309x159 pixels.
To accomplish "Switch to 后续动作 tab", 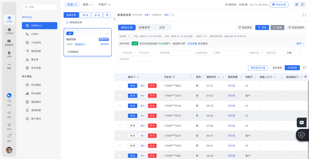I will [x=144, y=27].
